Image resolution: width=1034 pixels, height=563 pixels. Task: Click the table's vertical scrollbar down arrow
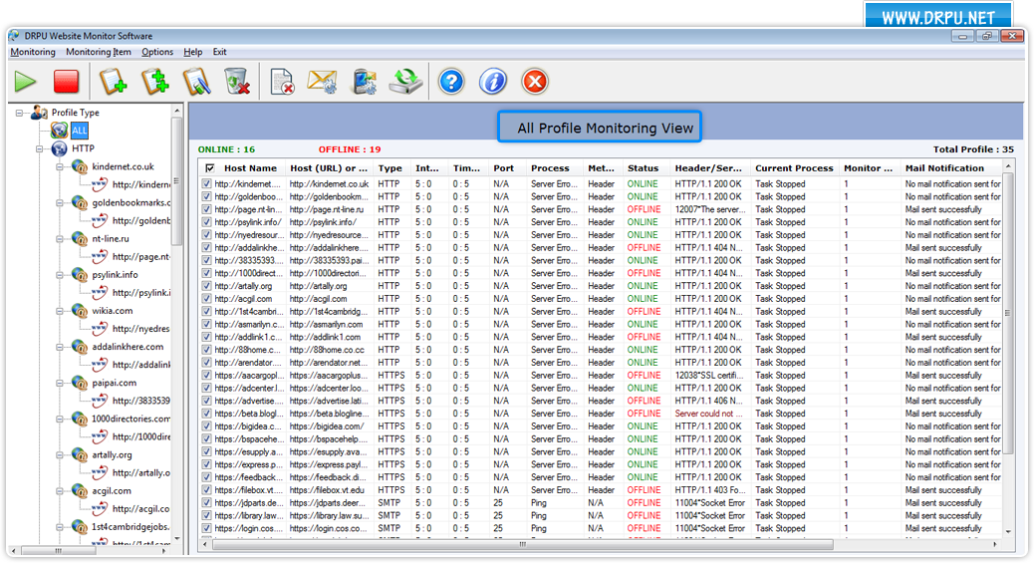pos(1008,532)
